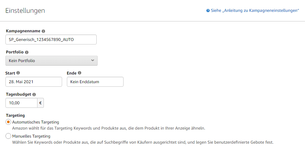Screen dimensions: 305x151
Task: Click the Targeting section heading
Action: click(x=15, y=115)
